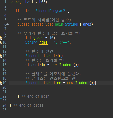The width and height of the screenshot is (113, 118).
Task: Click the comment '// 우리가 변수에 값을 초기화 하다.'
Action: (x=51, y=33)
